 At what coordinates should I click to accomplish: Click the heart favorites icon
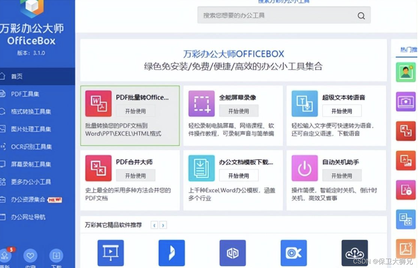(30, 256)
